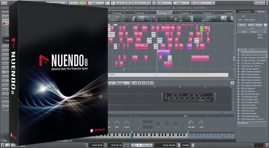Open the Scene filter dropdown
Screen dimensions: 269x148
pyautogui.click(x=242, y=32)
